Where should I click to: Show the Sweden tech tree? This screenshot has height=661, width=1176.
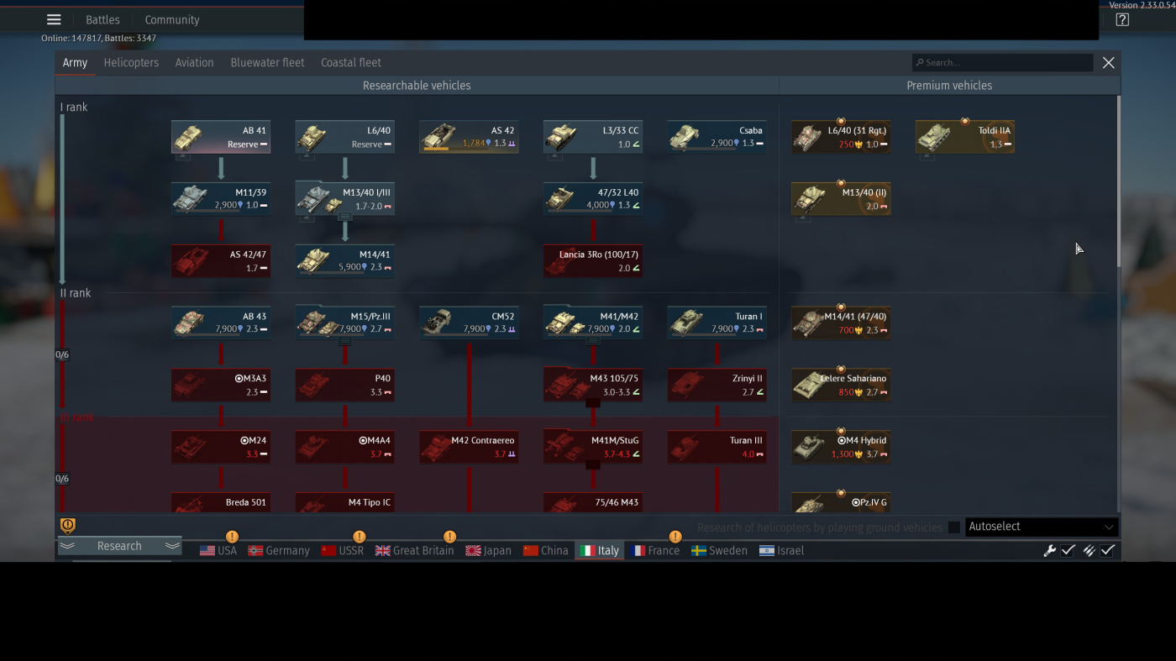719,551
